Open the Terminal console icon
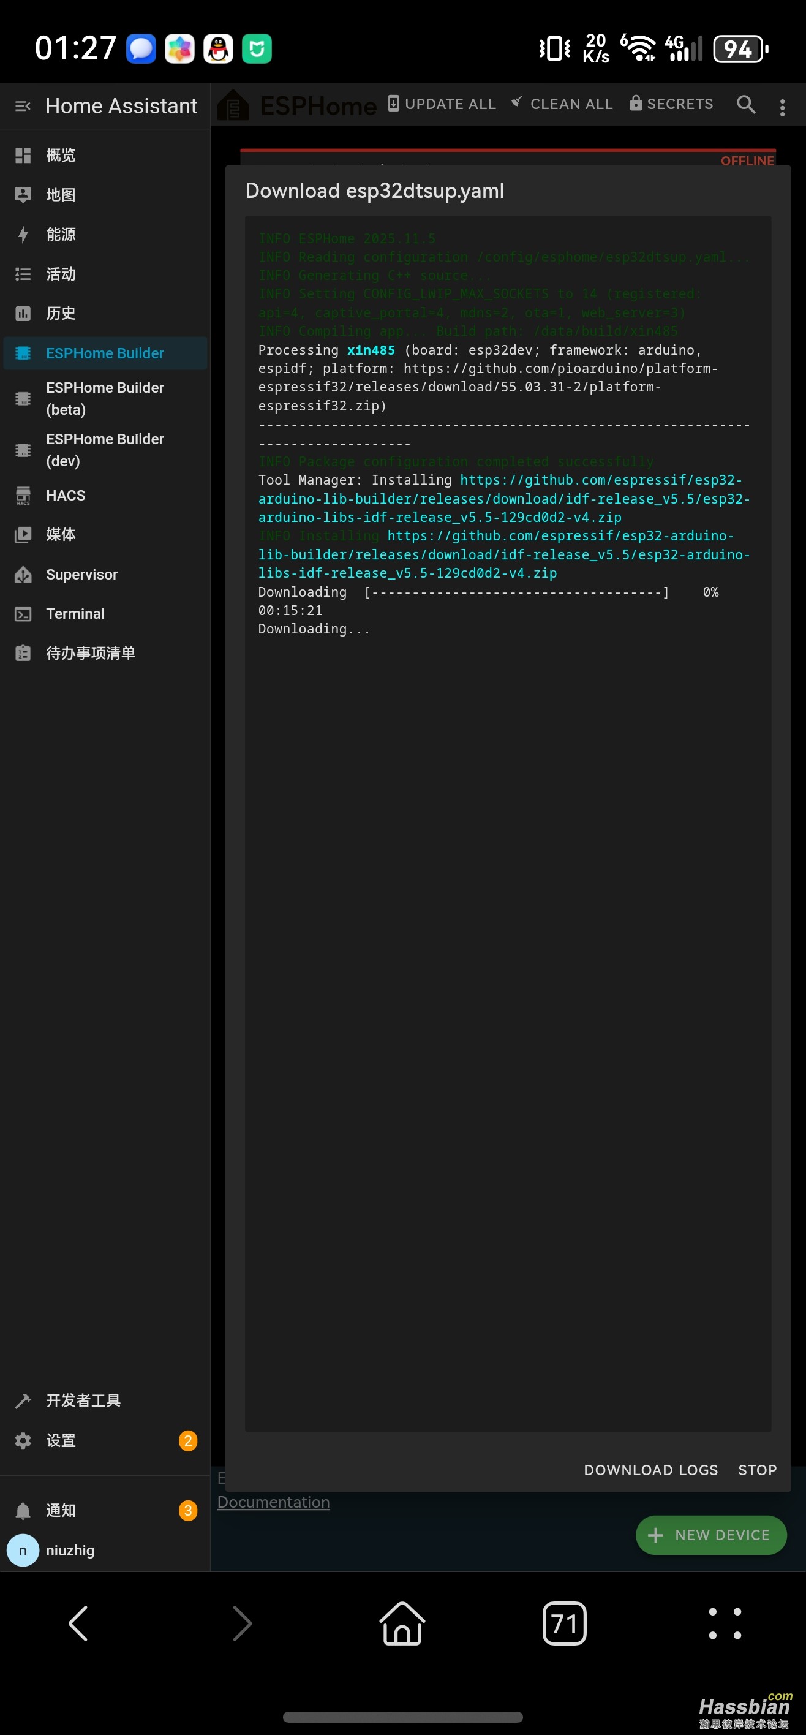This screenshot has width=806, height=1735. [x=23, y=614]
